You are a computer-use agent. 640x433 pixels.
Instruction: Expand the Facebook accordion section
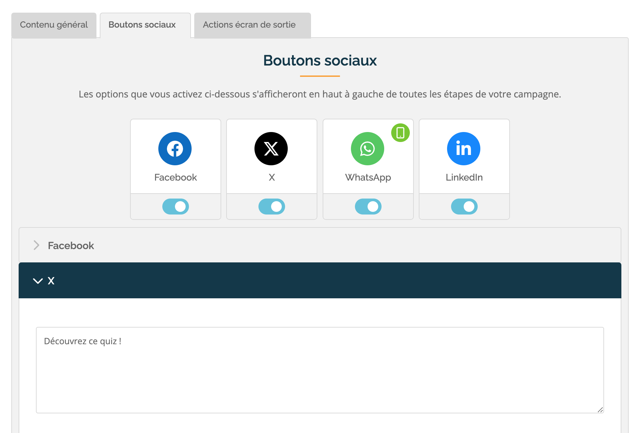click(x=320, y=245)
